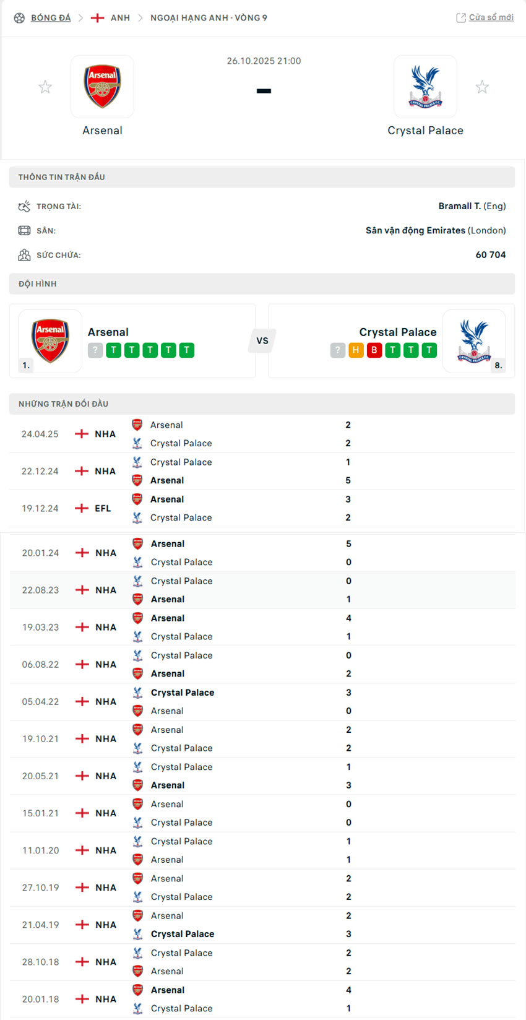Click the capacity icon beside SỨC CHỨA
The image size is (526, 1020).
click(x=25, y=254)
